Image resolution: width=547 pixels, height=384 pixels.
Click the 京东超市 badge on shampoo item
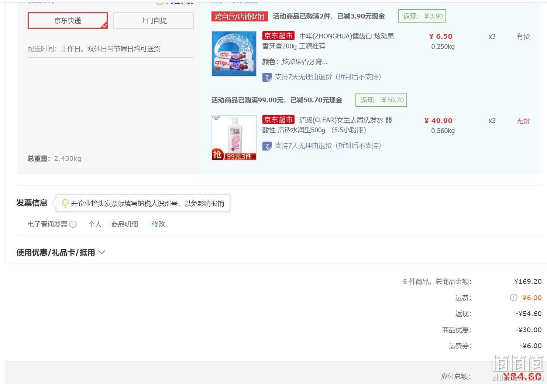tap(278, 120)
